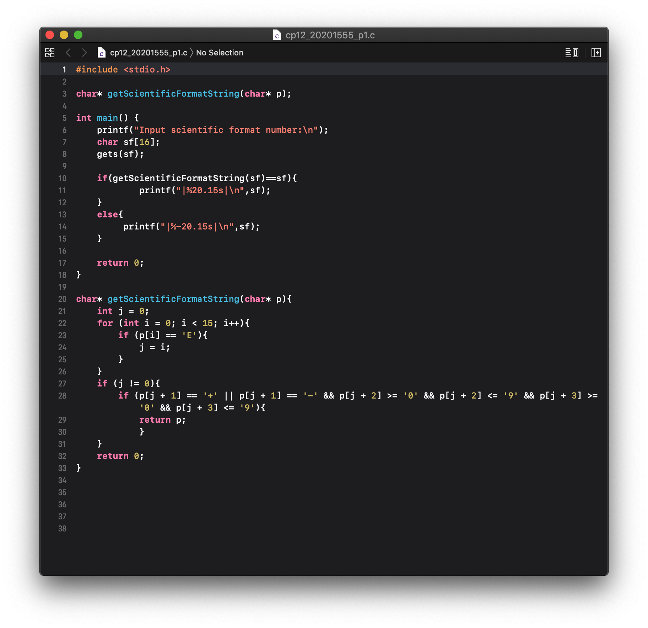
Task: Close the window with red button
Action: click(x=50, y=35)
